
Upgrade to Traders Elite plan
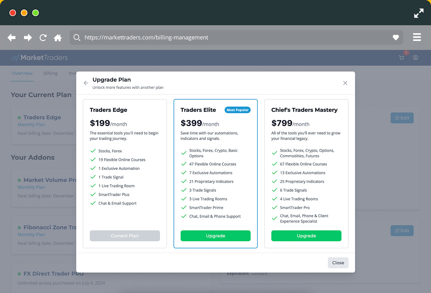tap(216, 236)
